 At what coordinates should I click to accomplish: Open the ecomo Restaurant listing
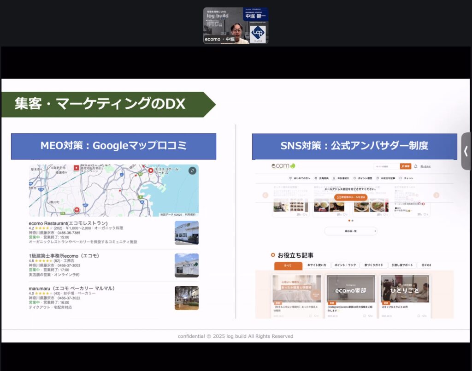pyautogui.click(x=68, y=224)
